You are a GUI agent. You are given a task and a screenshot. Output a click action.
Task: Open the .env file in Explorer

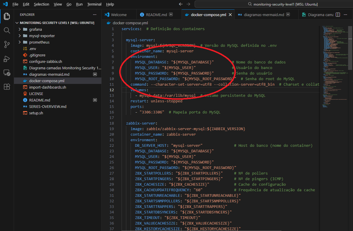(32, 49)
